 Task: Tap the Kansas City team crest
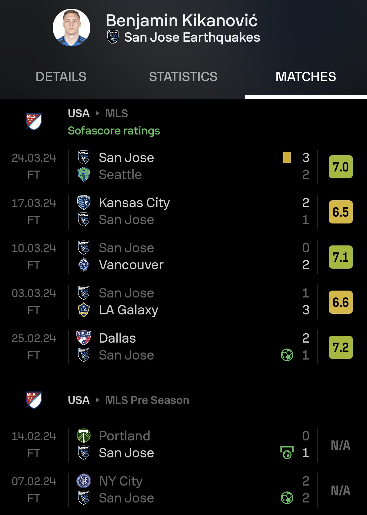pos(84,203)
